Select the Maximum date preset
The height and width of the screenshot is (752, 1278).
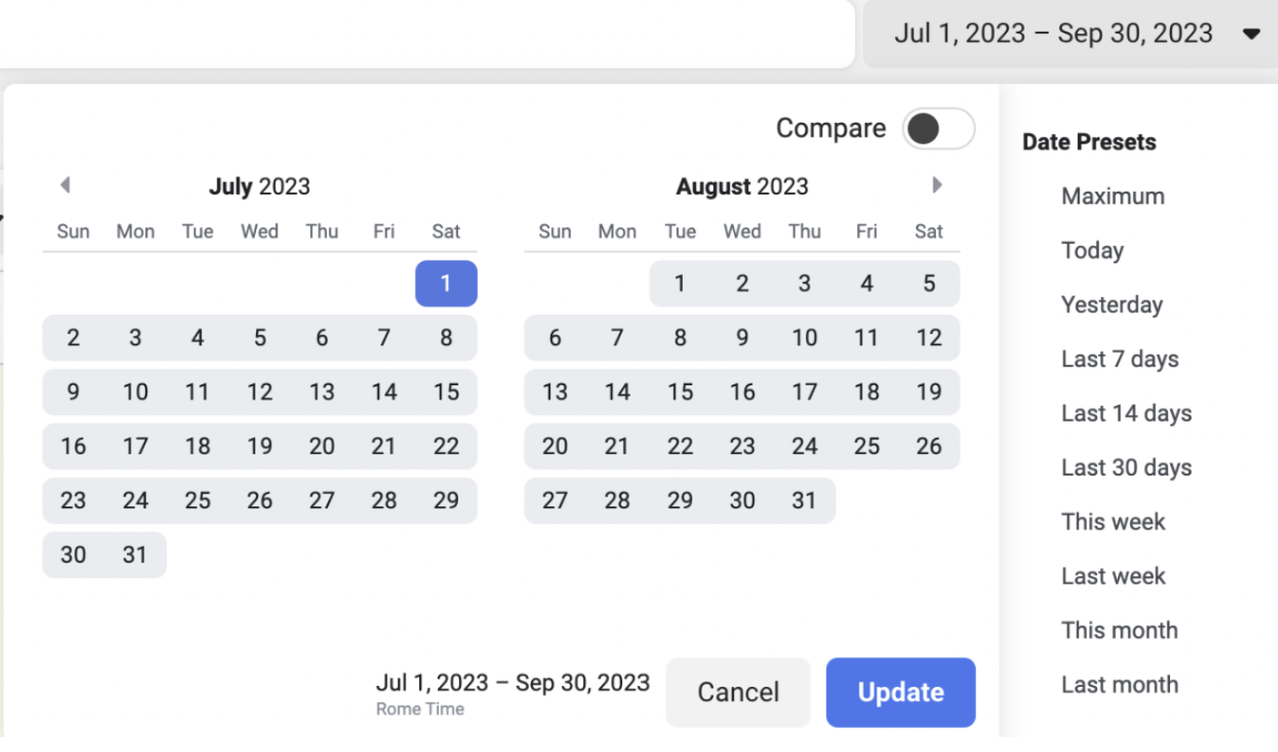click(1112, 196)
